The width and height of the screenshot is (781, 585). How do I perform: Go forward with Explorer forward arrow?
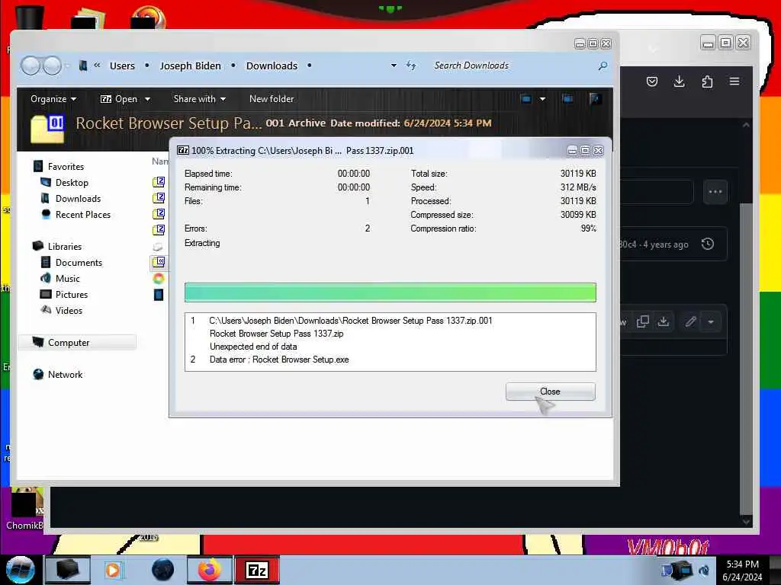[53, 66]
